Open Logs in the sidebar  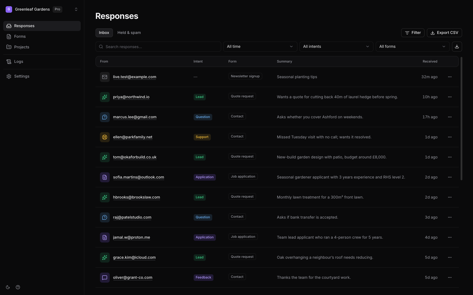pos(42,62)
